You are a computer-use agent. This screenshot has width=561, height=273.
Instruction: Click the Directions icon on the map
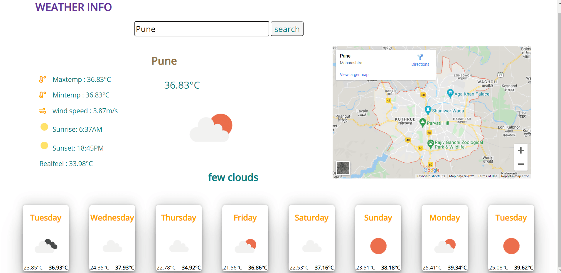point(420,57)
